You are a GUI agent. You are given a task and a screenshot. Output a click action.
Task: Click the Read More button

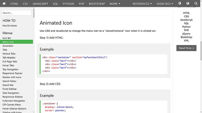click(186, 48)
